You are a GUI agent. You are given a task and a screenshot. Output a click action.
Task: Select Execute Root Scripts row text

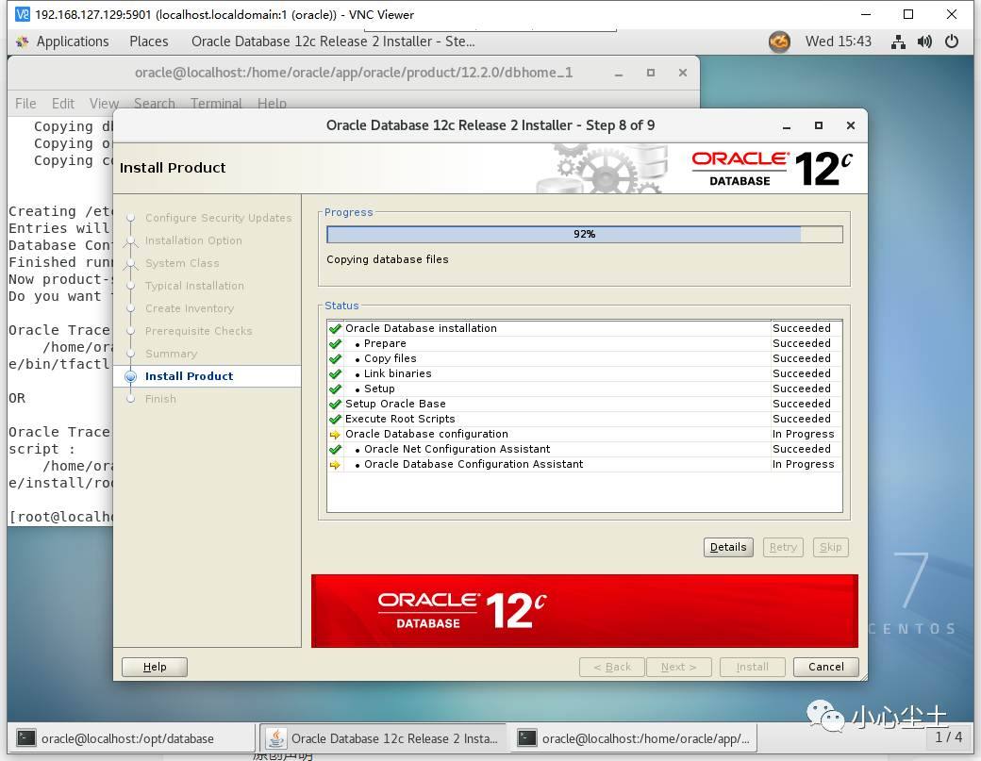point(400,419)
